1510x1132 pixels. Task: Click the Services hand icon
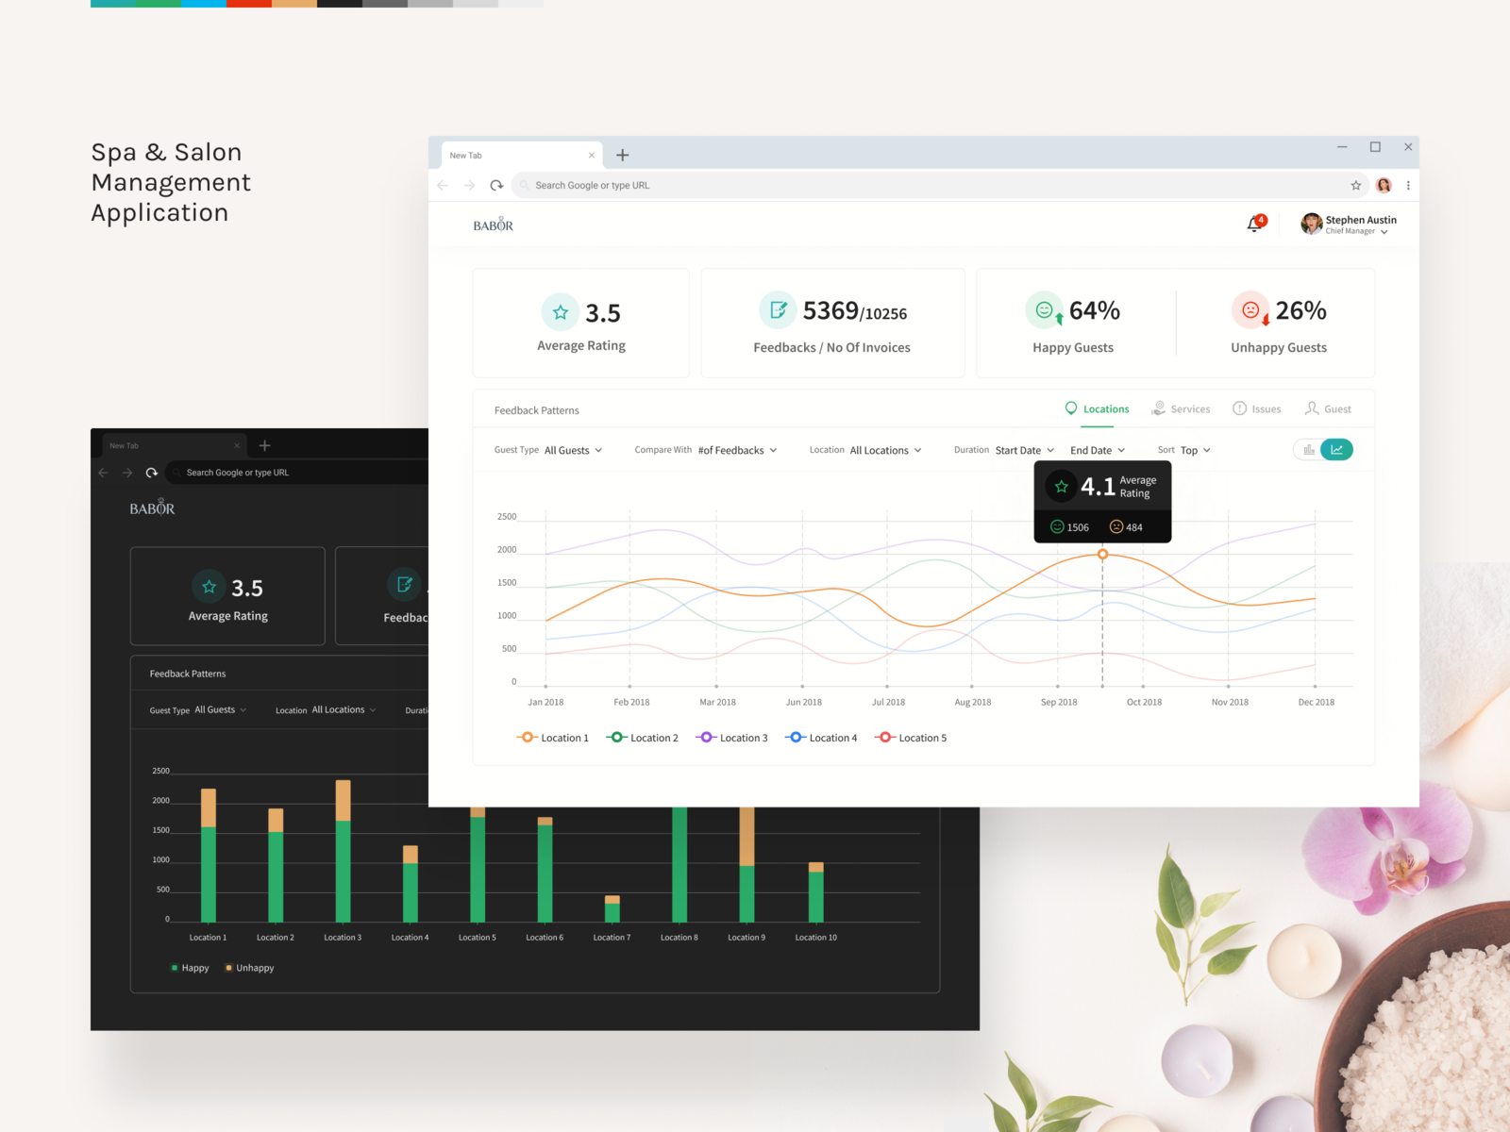pos(1158,408)
